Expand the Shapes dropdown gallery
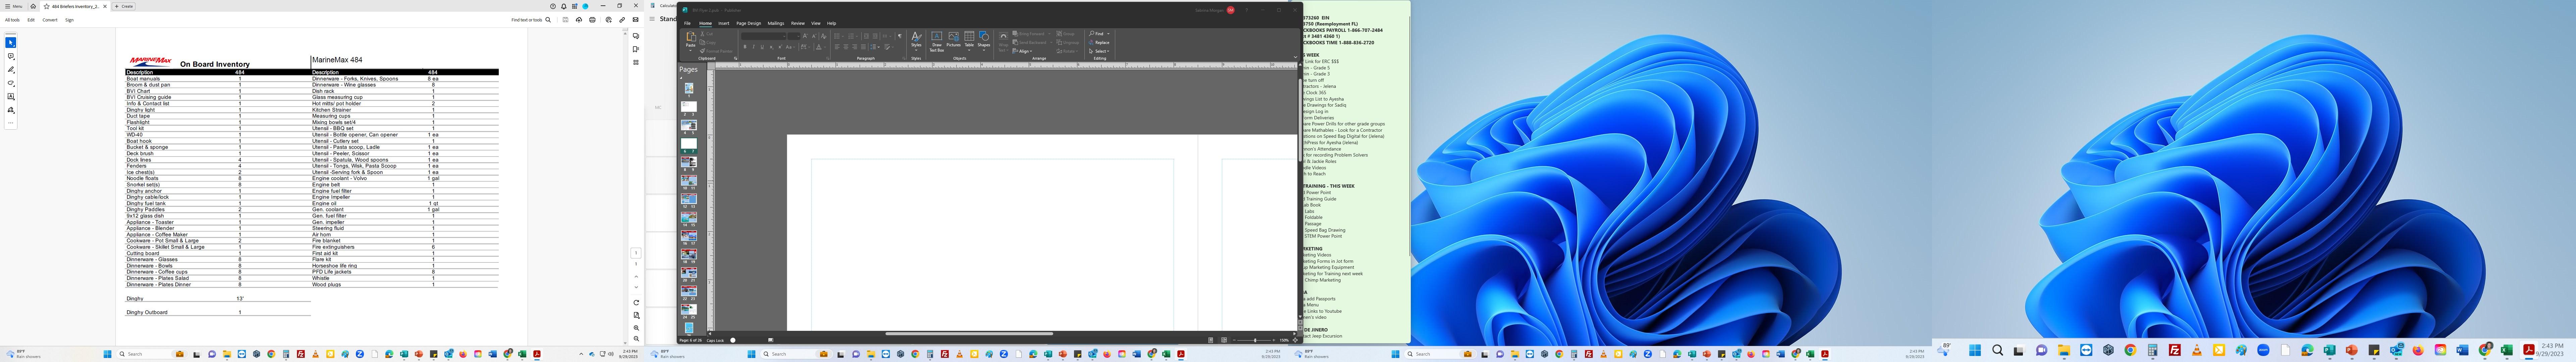 tap(984, 50)
